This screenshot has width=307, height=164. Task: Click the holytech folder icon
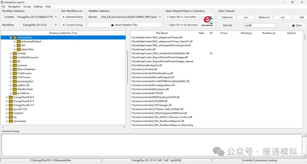tap(11, 113)
